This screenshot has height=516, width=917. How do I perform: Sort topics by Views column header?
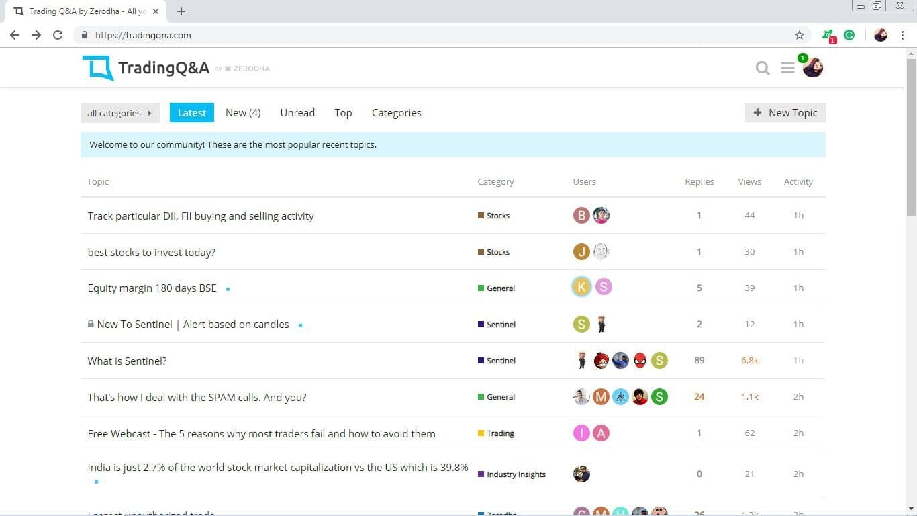[749, 181]
